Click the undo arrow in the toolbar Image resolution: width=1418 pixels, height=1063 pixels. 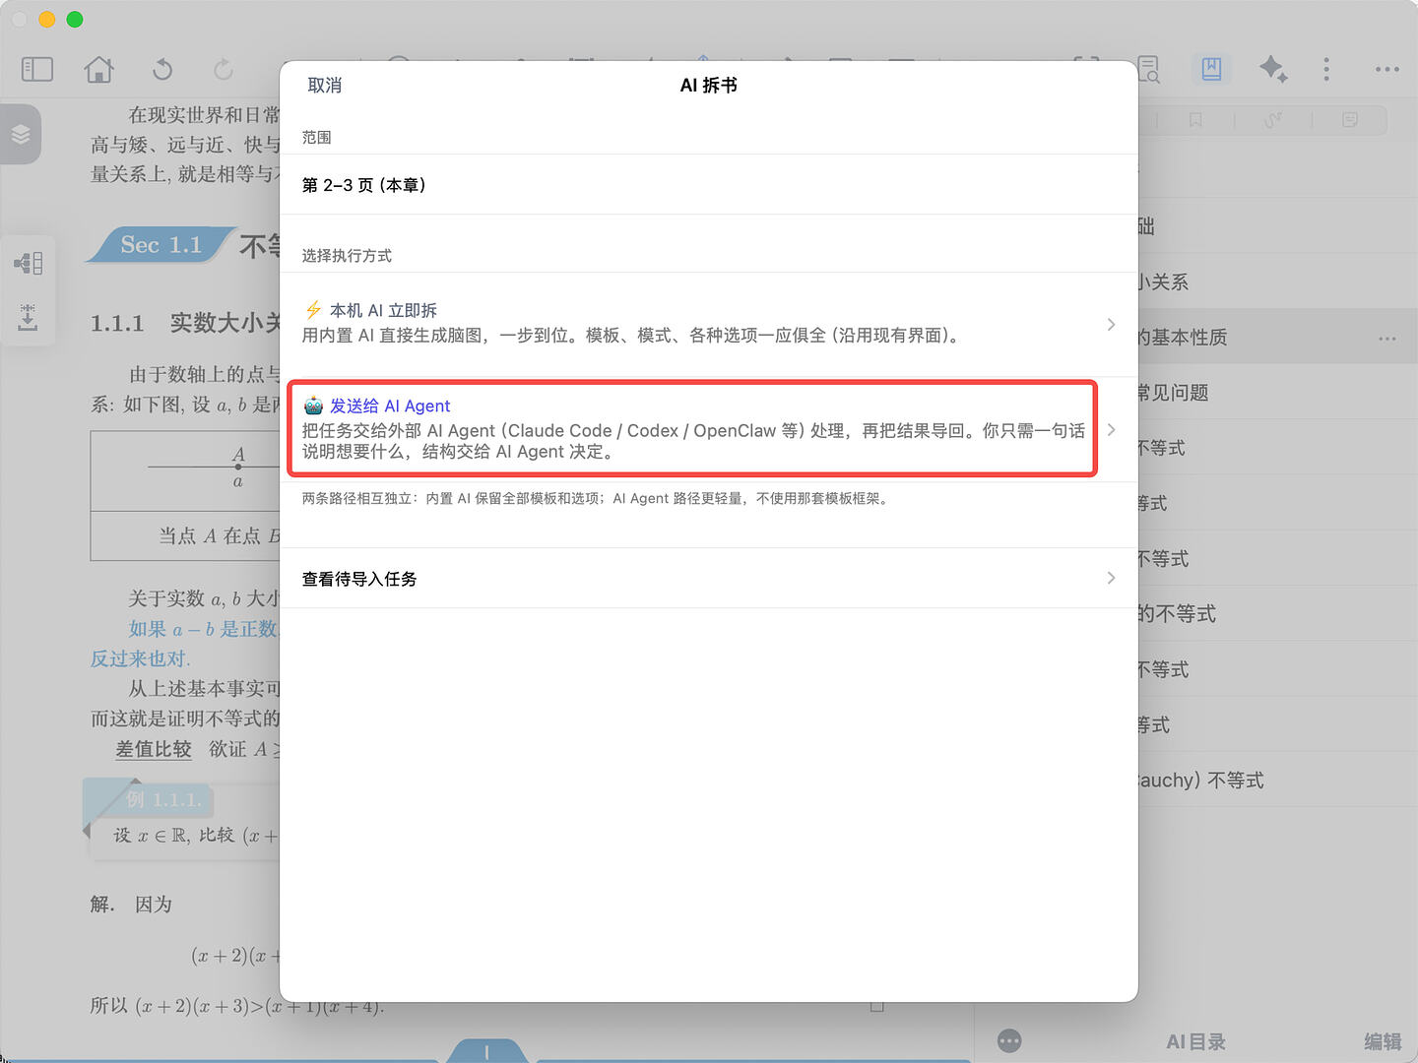click(x=162, y=69)
